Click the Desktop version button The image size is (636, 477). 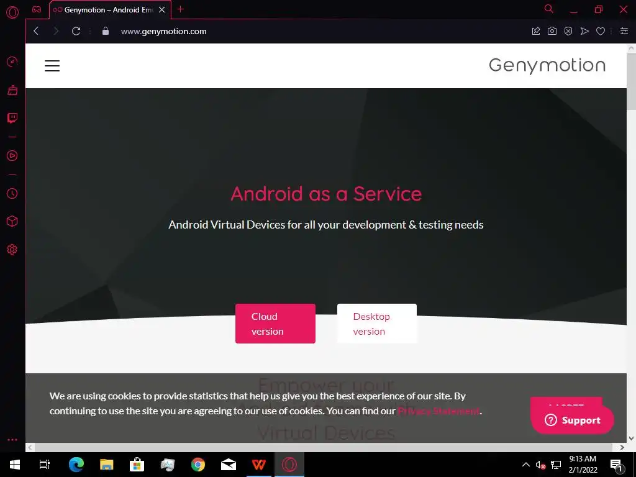pos(377,324)
